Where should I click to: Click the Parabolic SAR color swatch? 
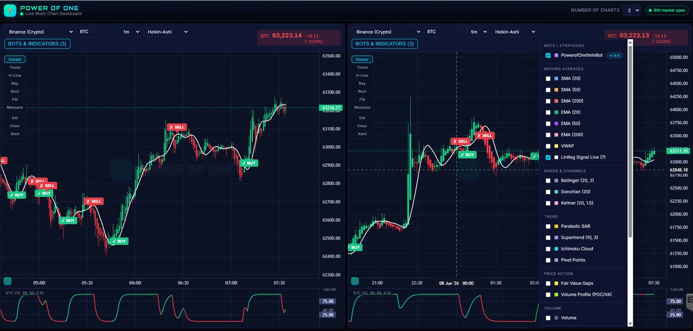556,227
